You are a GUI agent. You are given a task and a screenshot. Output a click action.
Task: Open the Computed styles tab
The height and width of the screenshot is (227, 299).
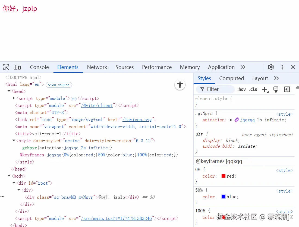(x=231, y=78)
